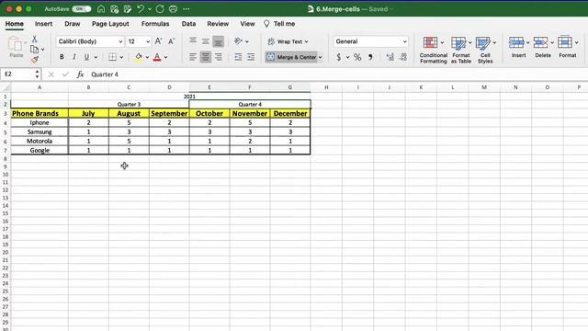Screen dimensions: 588x331
Task: Increase font size with large A icon
Action: coord(158,41)
